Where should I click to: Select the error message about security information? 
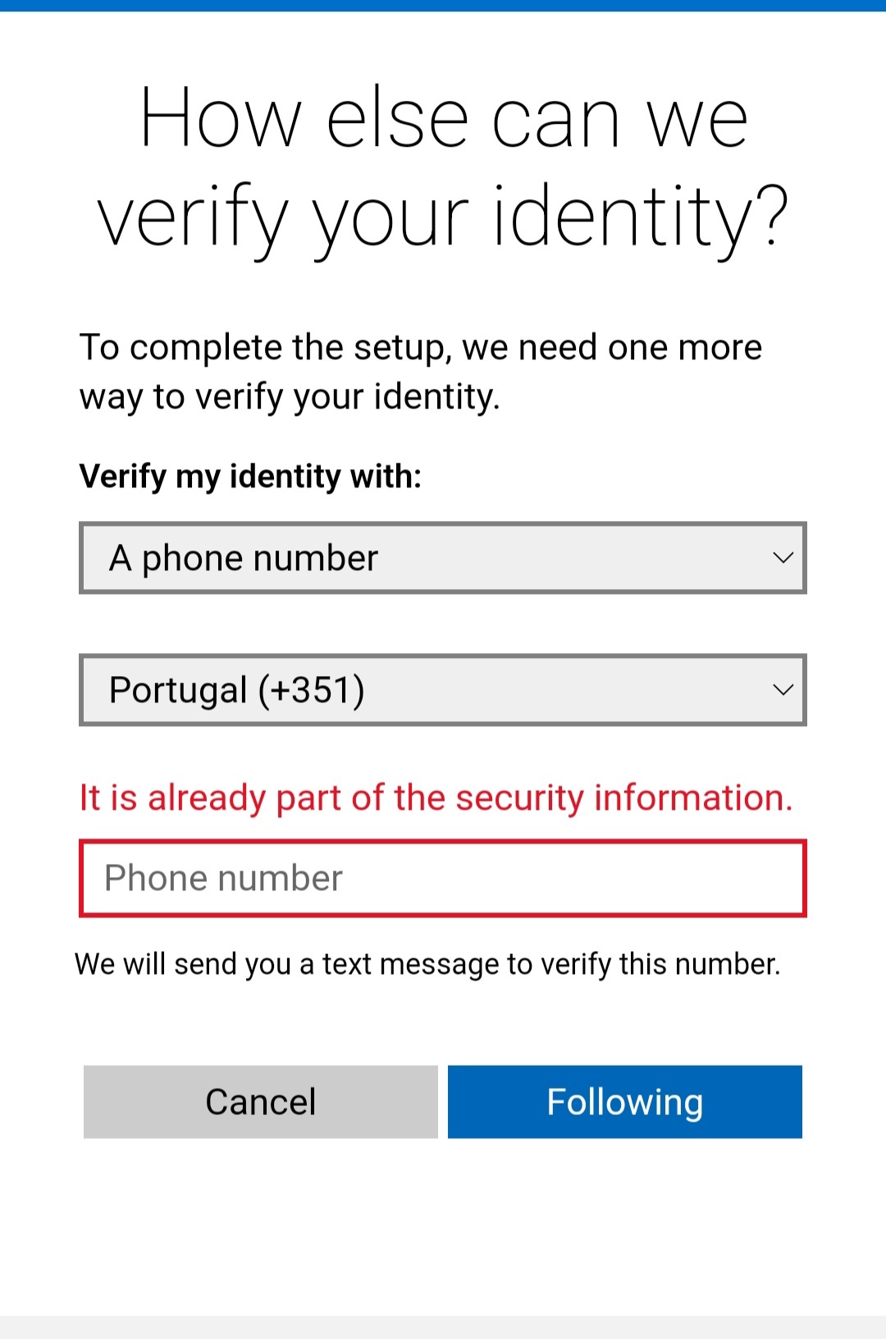(436, 797)
